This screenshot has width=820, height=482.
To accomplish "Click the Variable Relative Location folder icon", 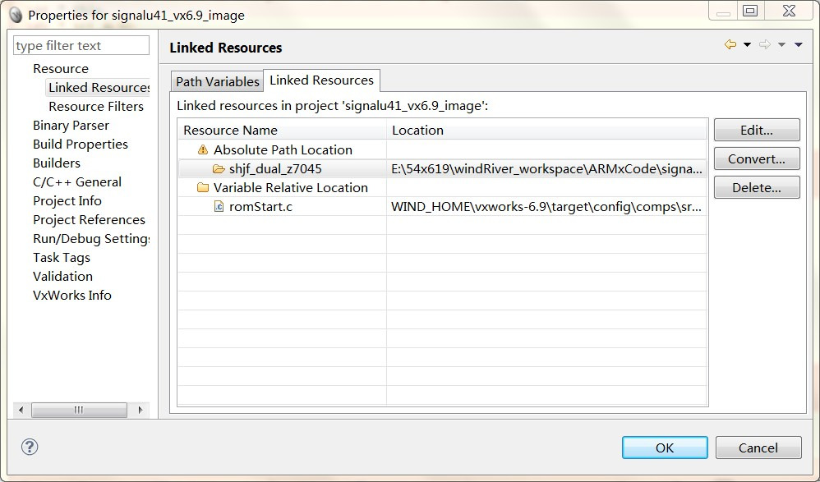I will click(203, 188).
